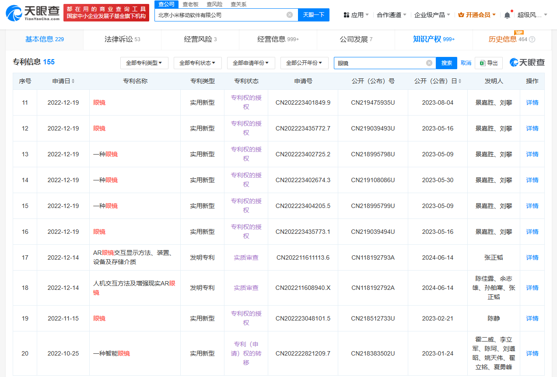
Task: Select the 查老板 menu item
Action: (190, 4)
